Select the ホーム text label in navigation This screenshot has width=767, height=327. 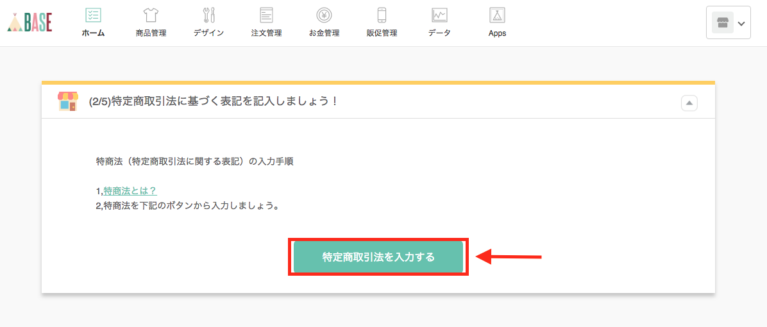tap(93, 33)
